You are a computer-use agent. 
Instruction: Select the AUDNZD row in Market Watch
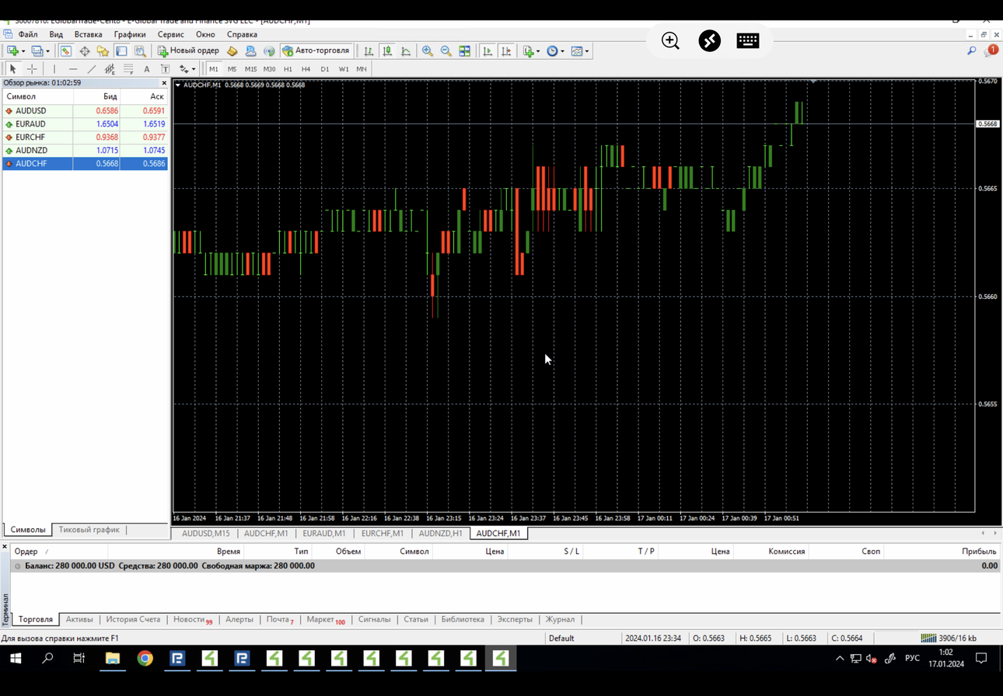[86, 151]
